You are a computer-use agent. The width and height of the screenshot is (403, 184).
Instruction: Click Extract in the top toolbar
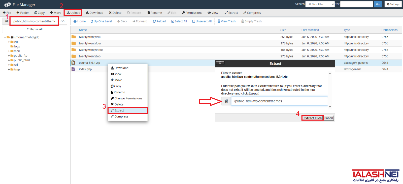231,13
